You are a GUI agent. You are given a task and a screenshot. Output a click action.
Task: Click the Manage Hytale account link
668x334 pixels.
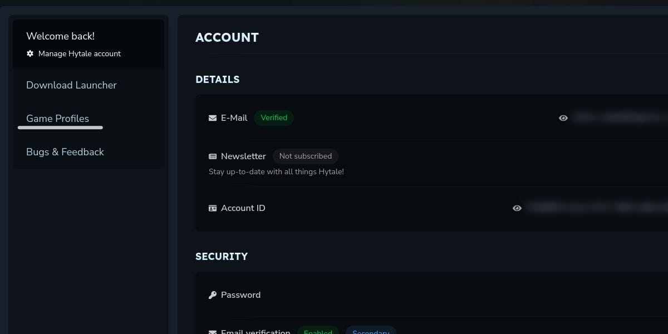(80, 54)
